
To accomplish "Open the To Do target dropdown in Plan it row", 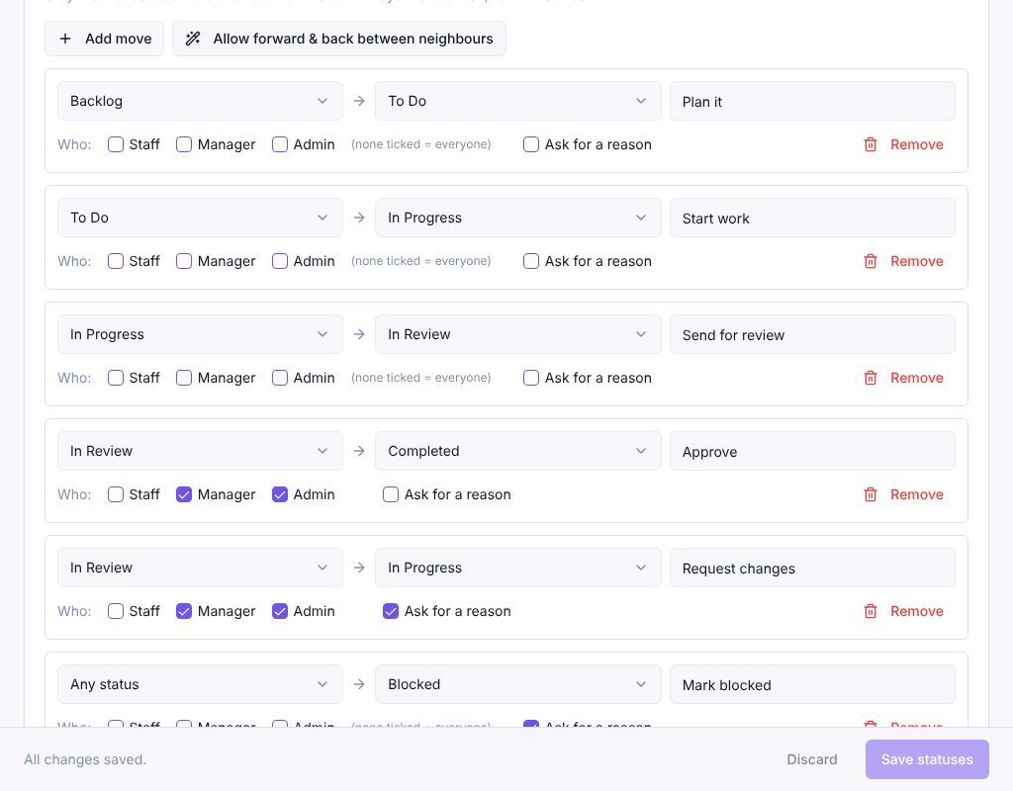I will pos(518,102).
